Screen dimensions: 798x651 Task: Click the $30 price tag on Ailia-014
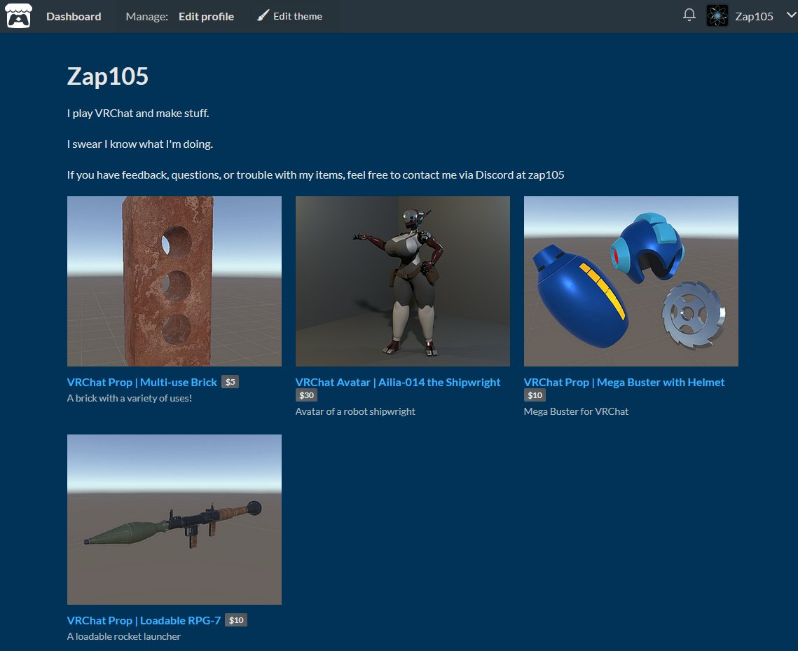pyautogui.click(x=306, y=395)
